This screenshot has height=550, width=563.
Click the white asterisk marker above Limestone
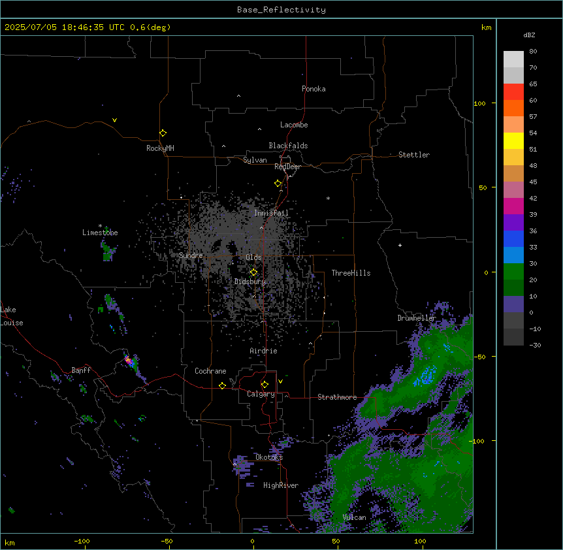point(100,226)
